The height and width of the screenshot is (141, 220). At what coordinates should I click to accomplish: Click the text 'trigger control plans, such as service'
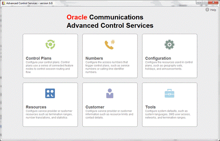[108, 66]
